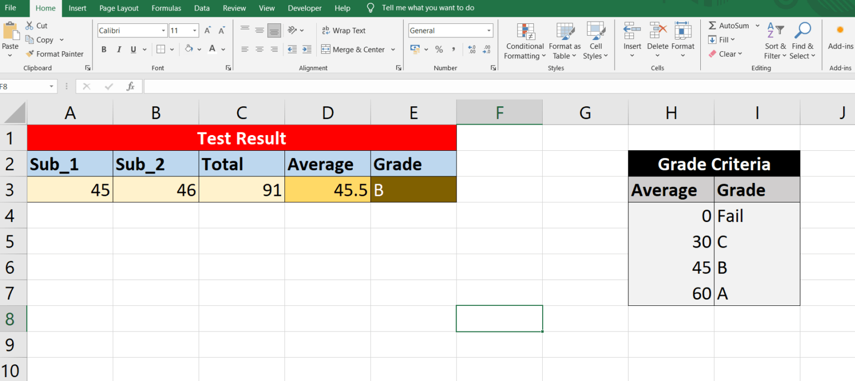Click the Insert Cells icon
The height and width of the screenshot is (381, 855).
(632, 40)
